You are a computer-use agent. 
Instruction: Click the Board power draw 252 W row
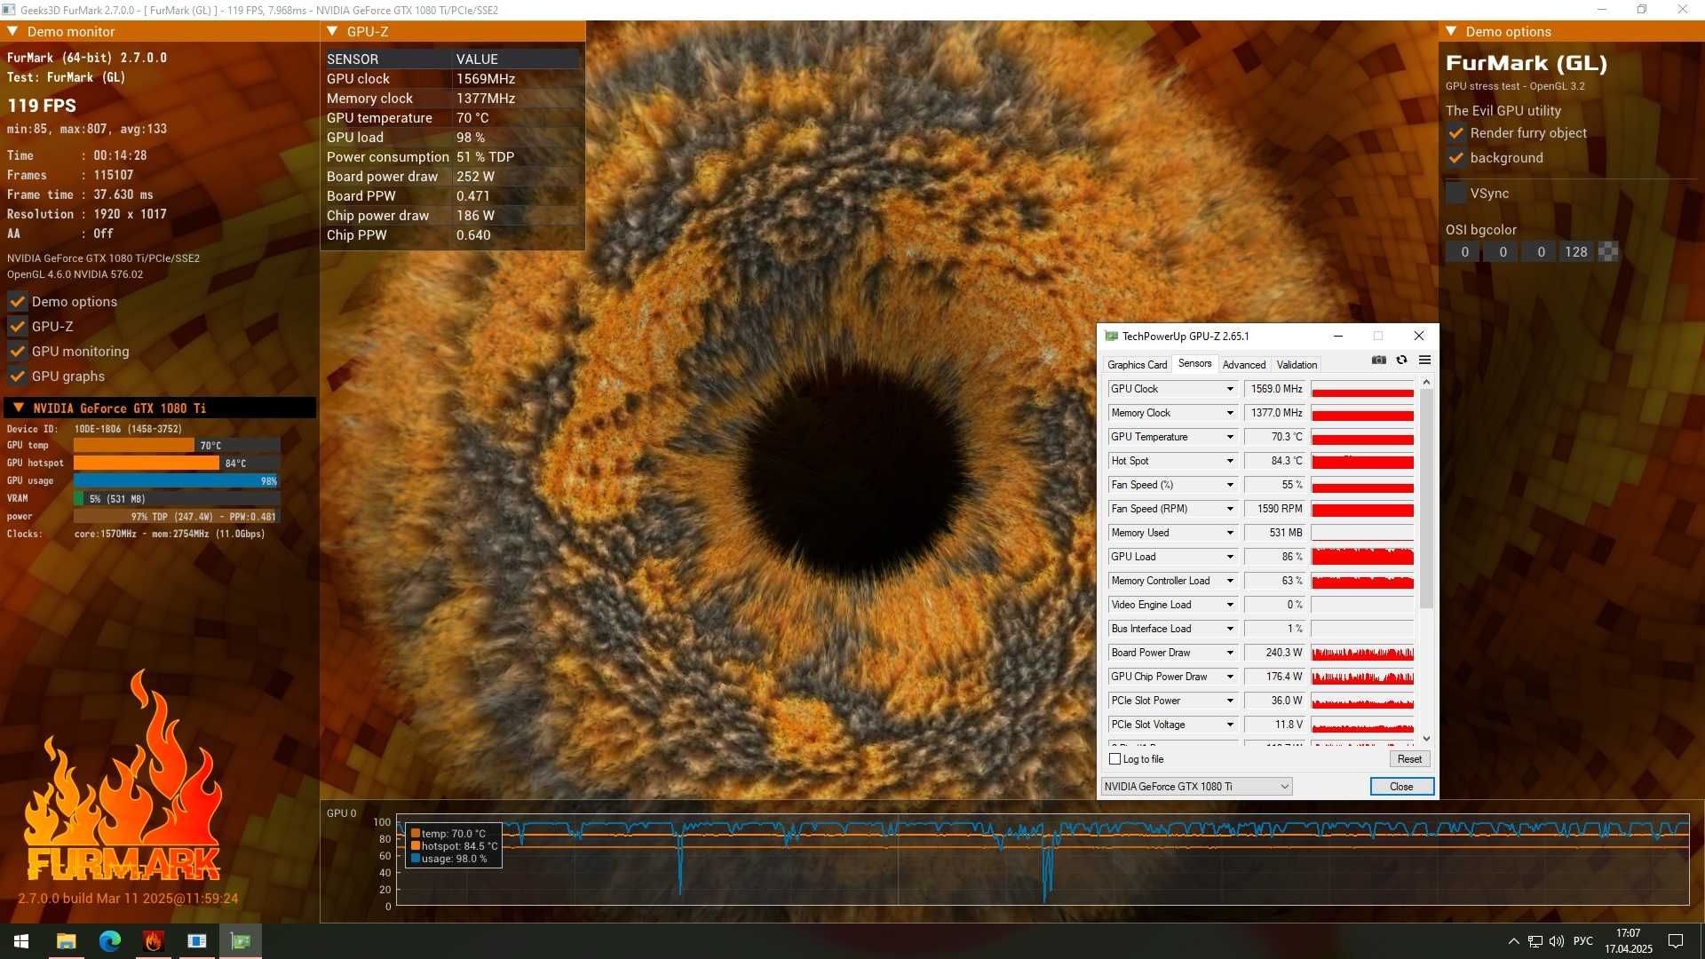452,177
